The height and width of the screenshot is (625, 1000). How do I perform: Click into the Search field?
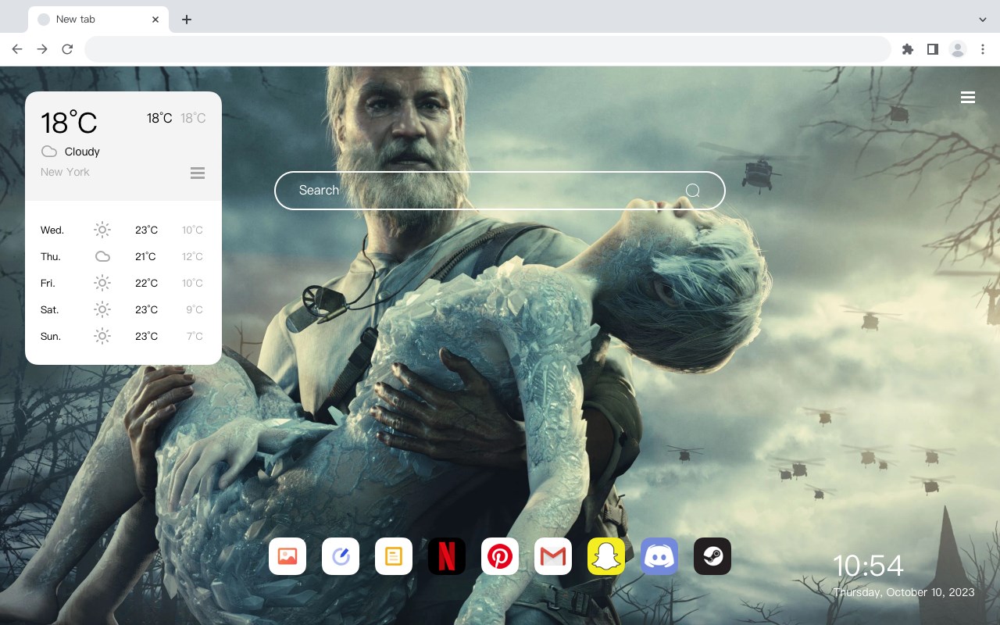pyautogui.click(x=500, y=191)
